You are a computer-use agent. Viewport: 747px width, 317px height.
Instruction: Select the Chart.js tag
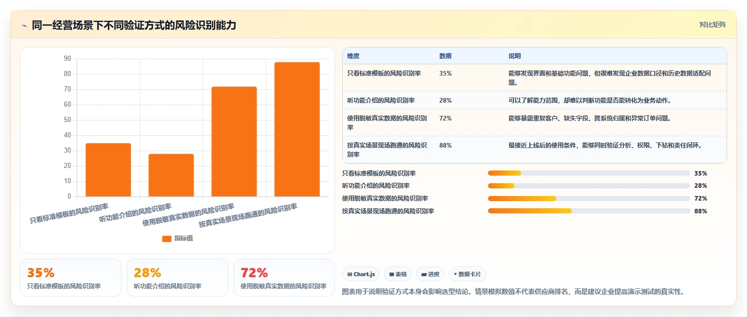(x=361, y=274)
